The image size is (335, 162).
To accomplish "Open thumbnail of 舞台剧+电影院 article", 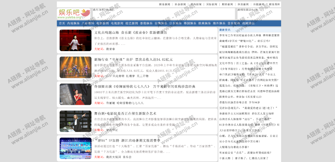I will point(75,121).
